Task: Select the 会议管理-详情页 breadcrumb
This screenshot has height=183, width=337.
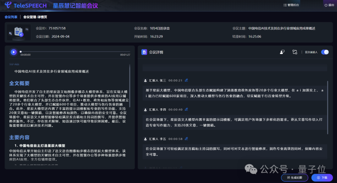Action: tap(35, 17)
